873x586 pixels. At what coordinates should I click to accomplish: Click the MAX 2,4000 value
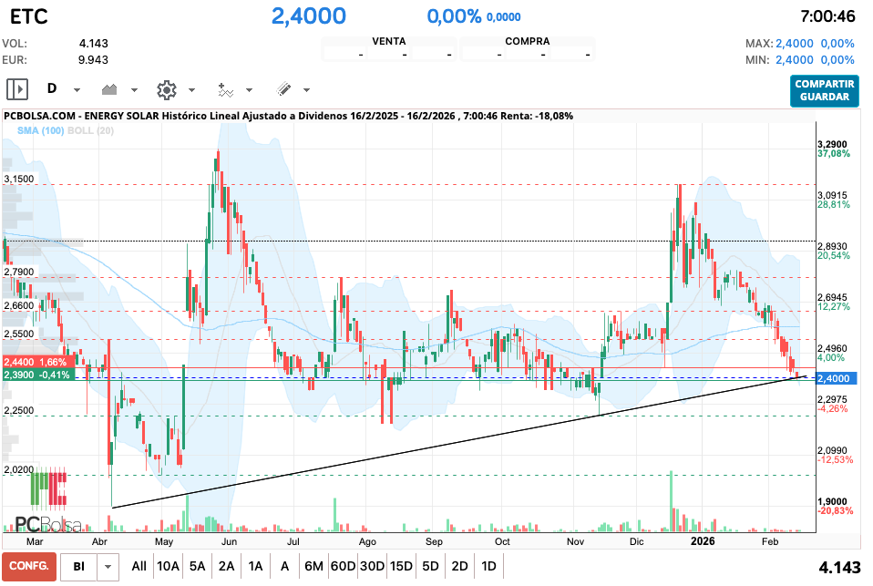point(795,44)
